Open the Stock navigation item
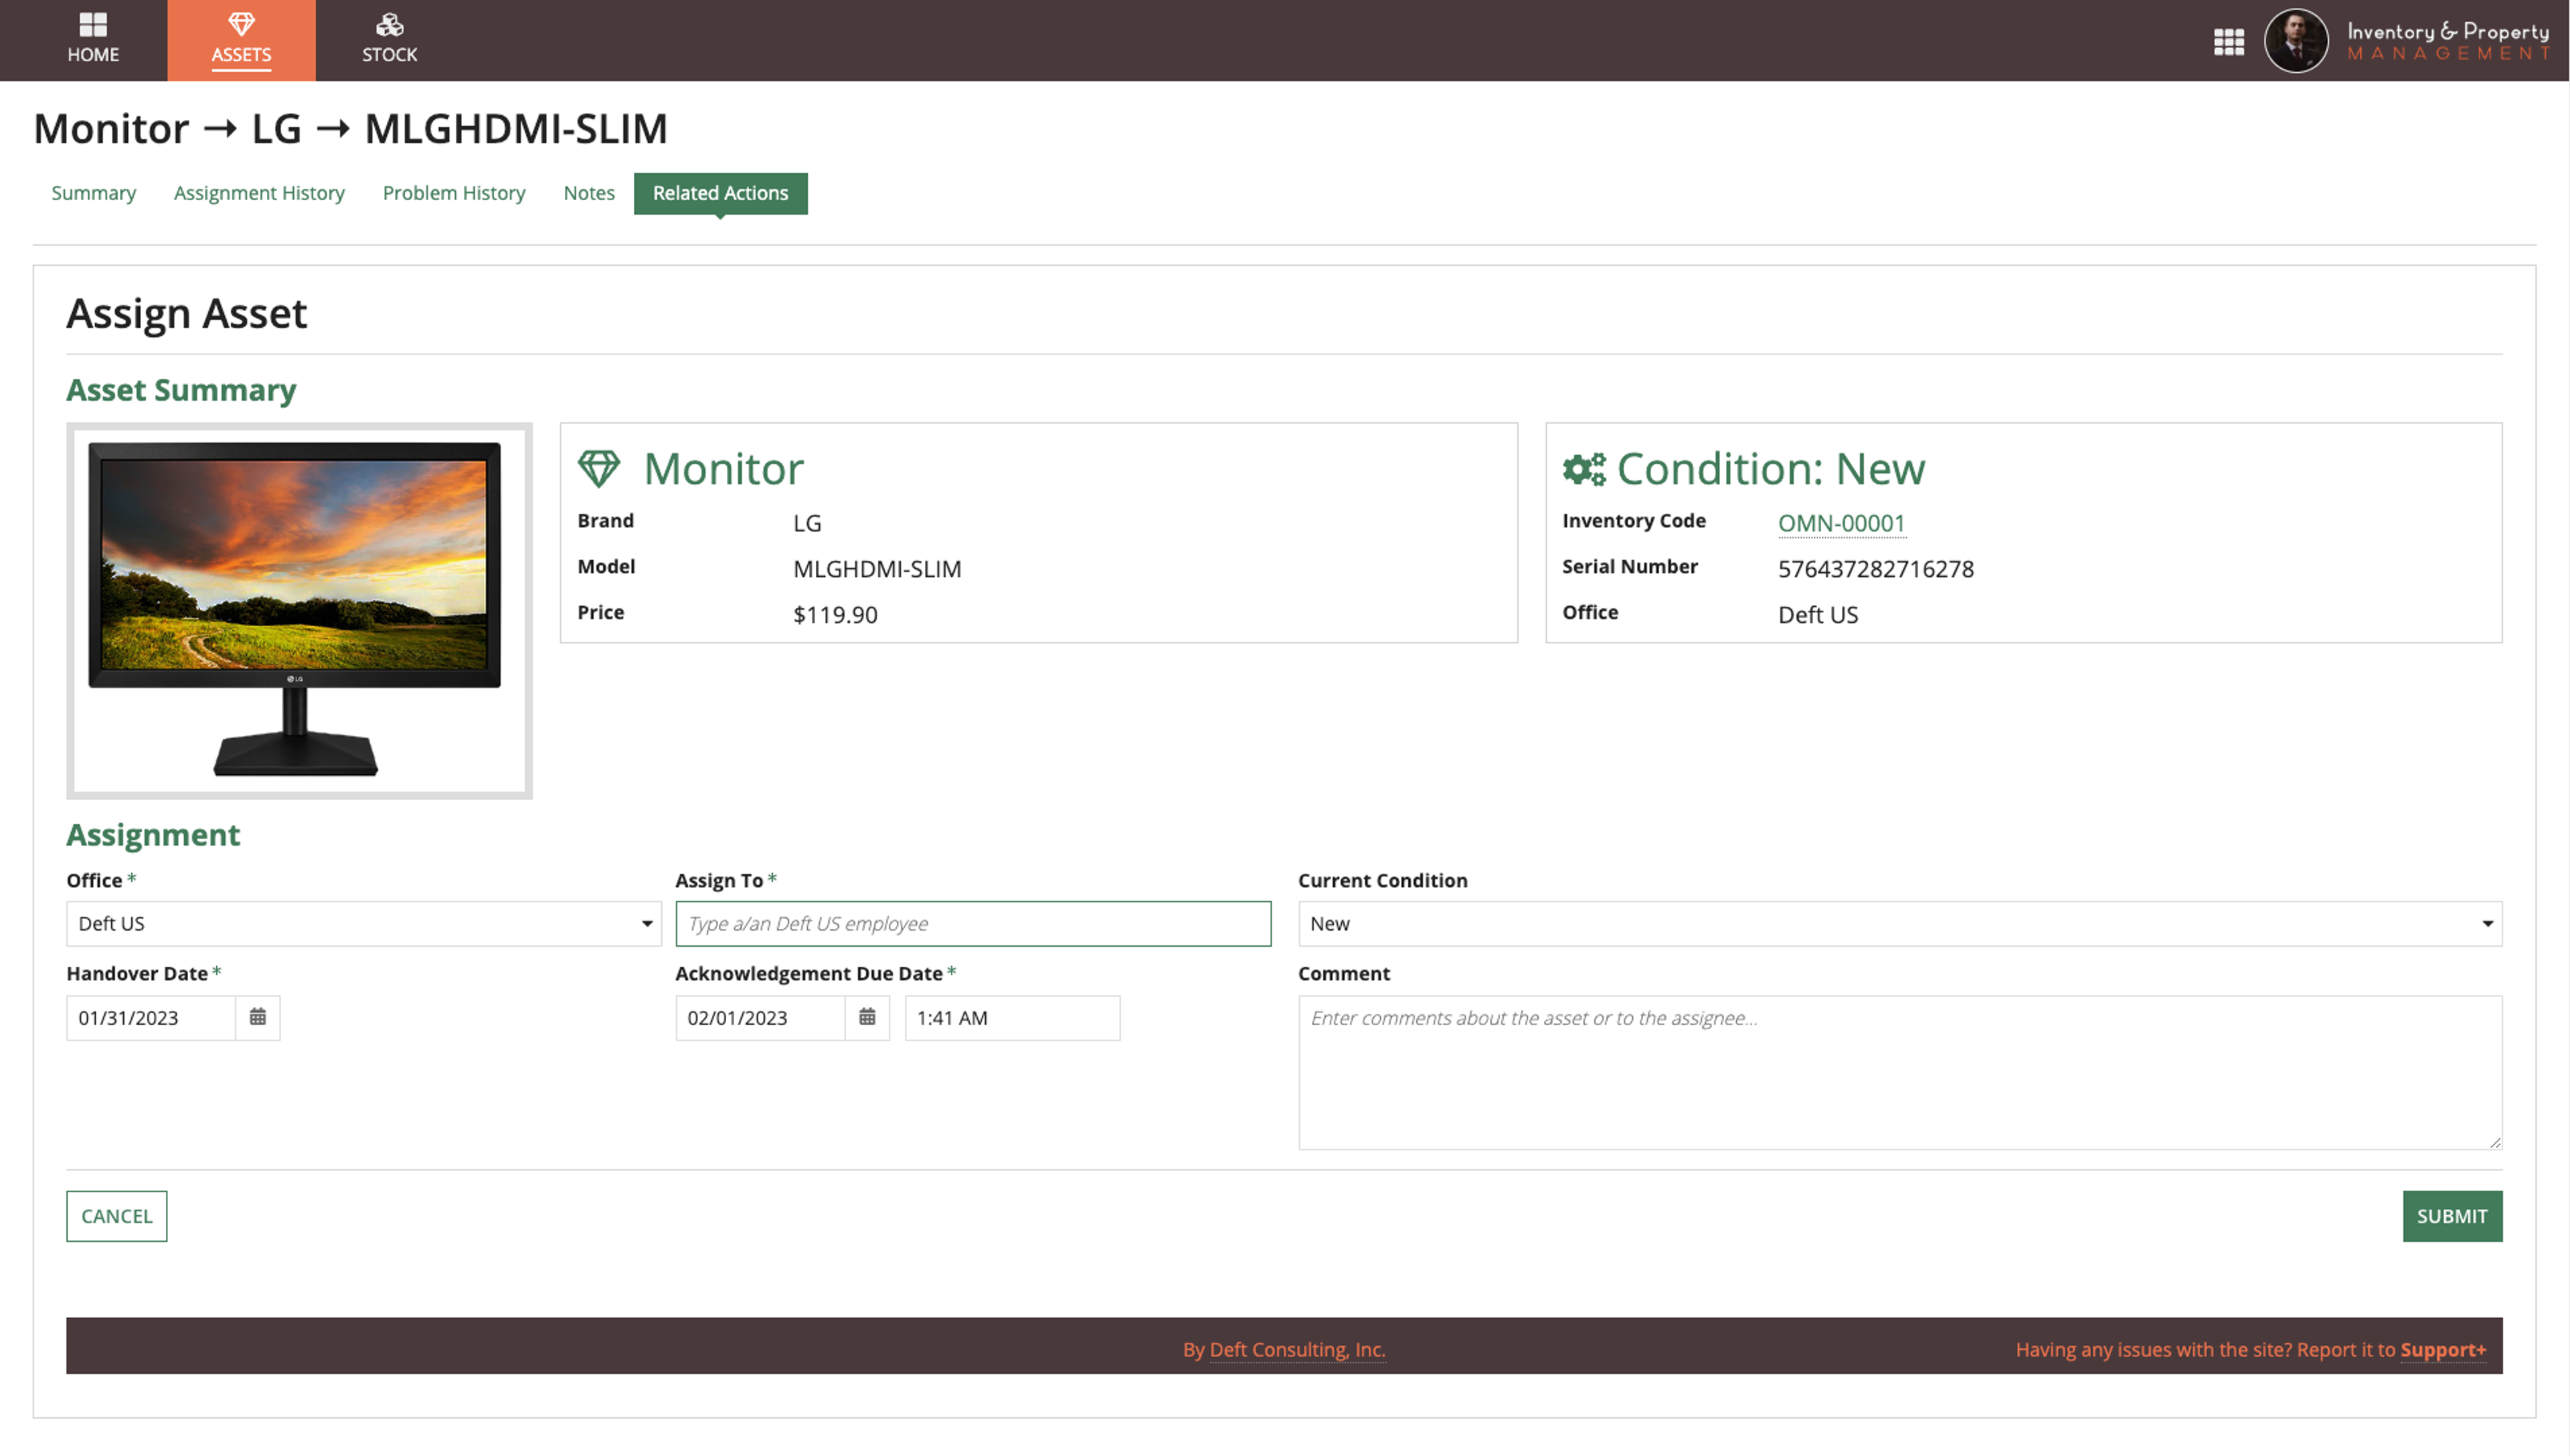2570x1456 pixels. click(389, 40)
